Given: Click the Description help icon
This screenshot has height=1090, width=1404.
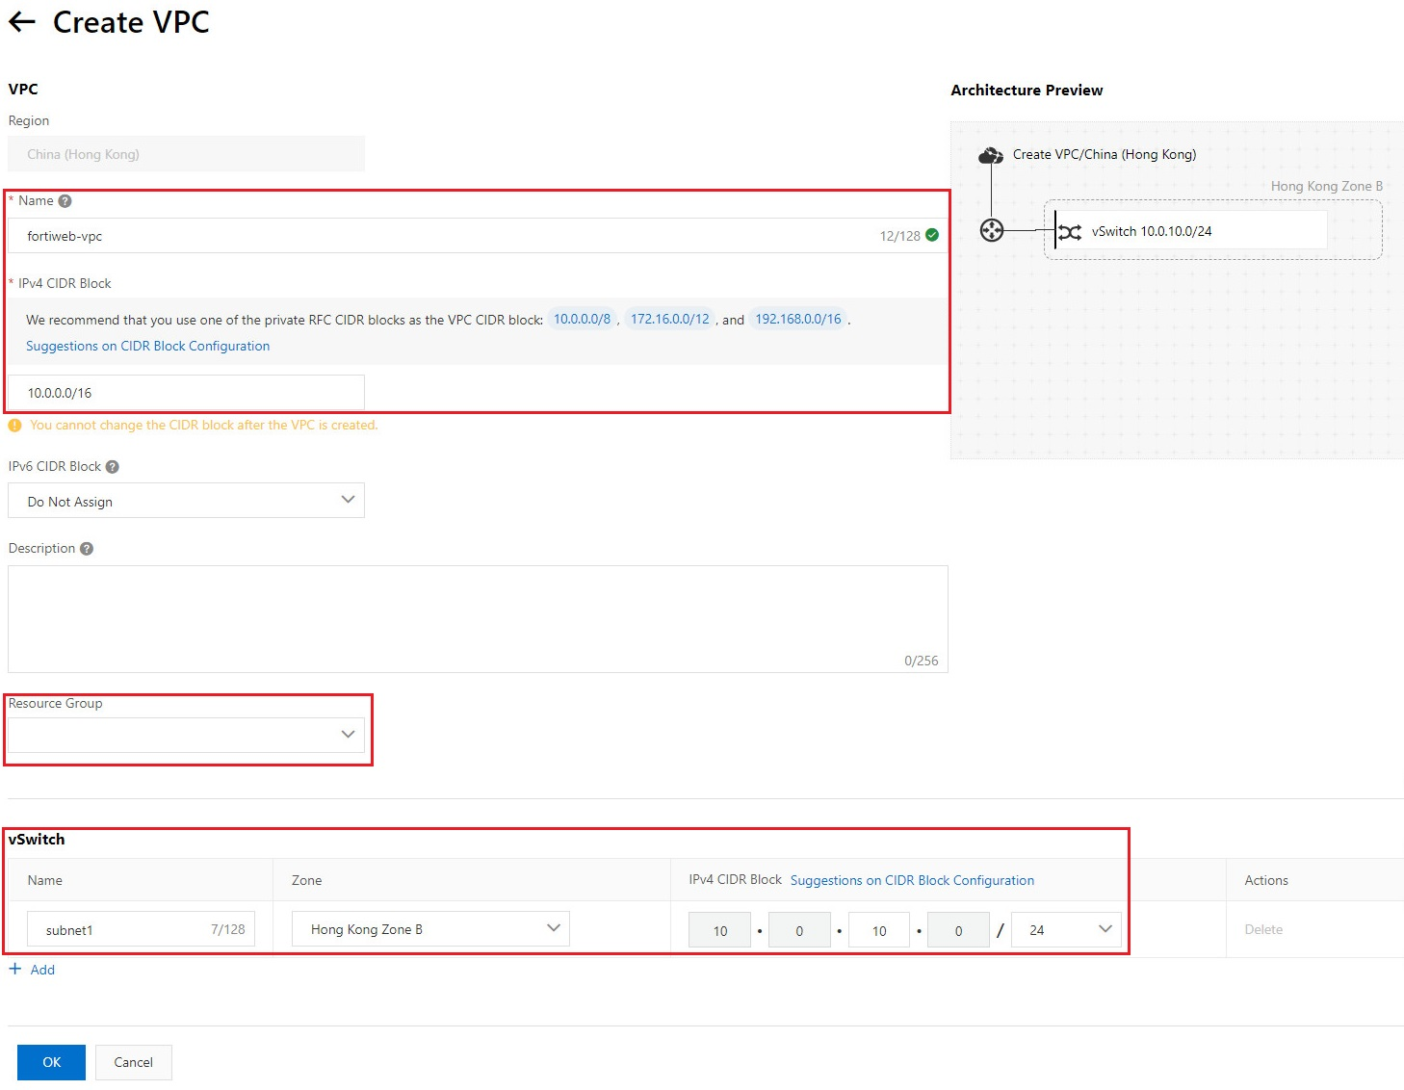Looking at the screenshot, I should click(x=88, y=548).
